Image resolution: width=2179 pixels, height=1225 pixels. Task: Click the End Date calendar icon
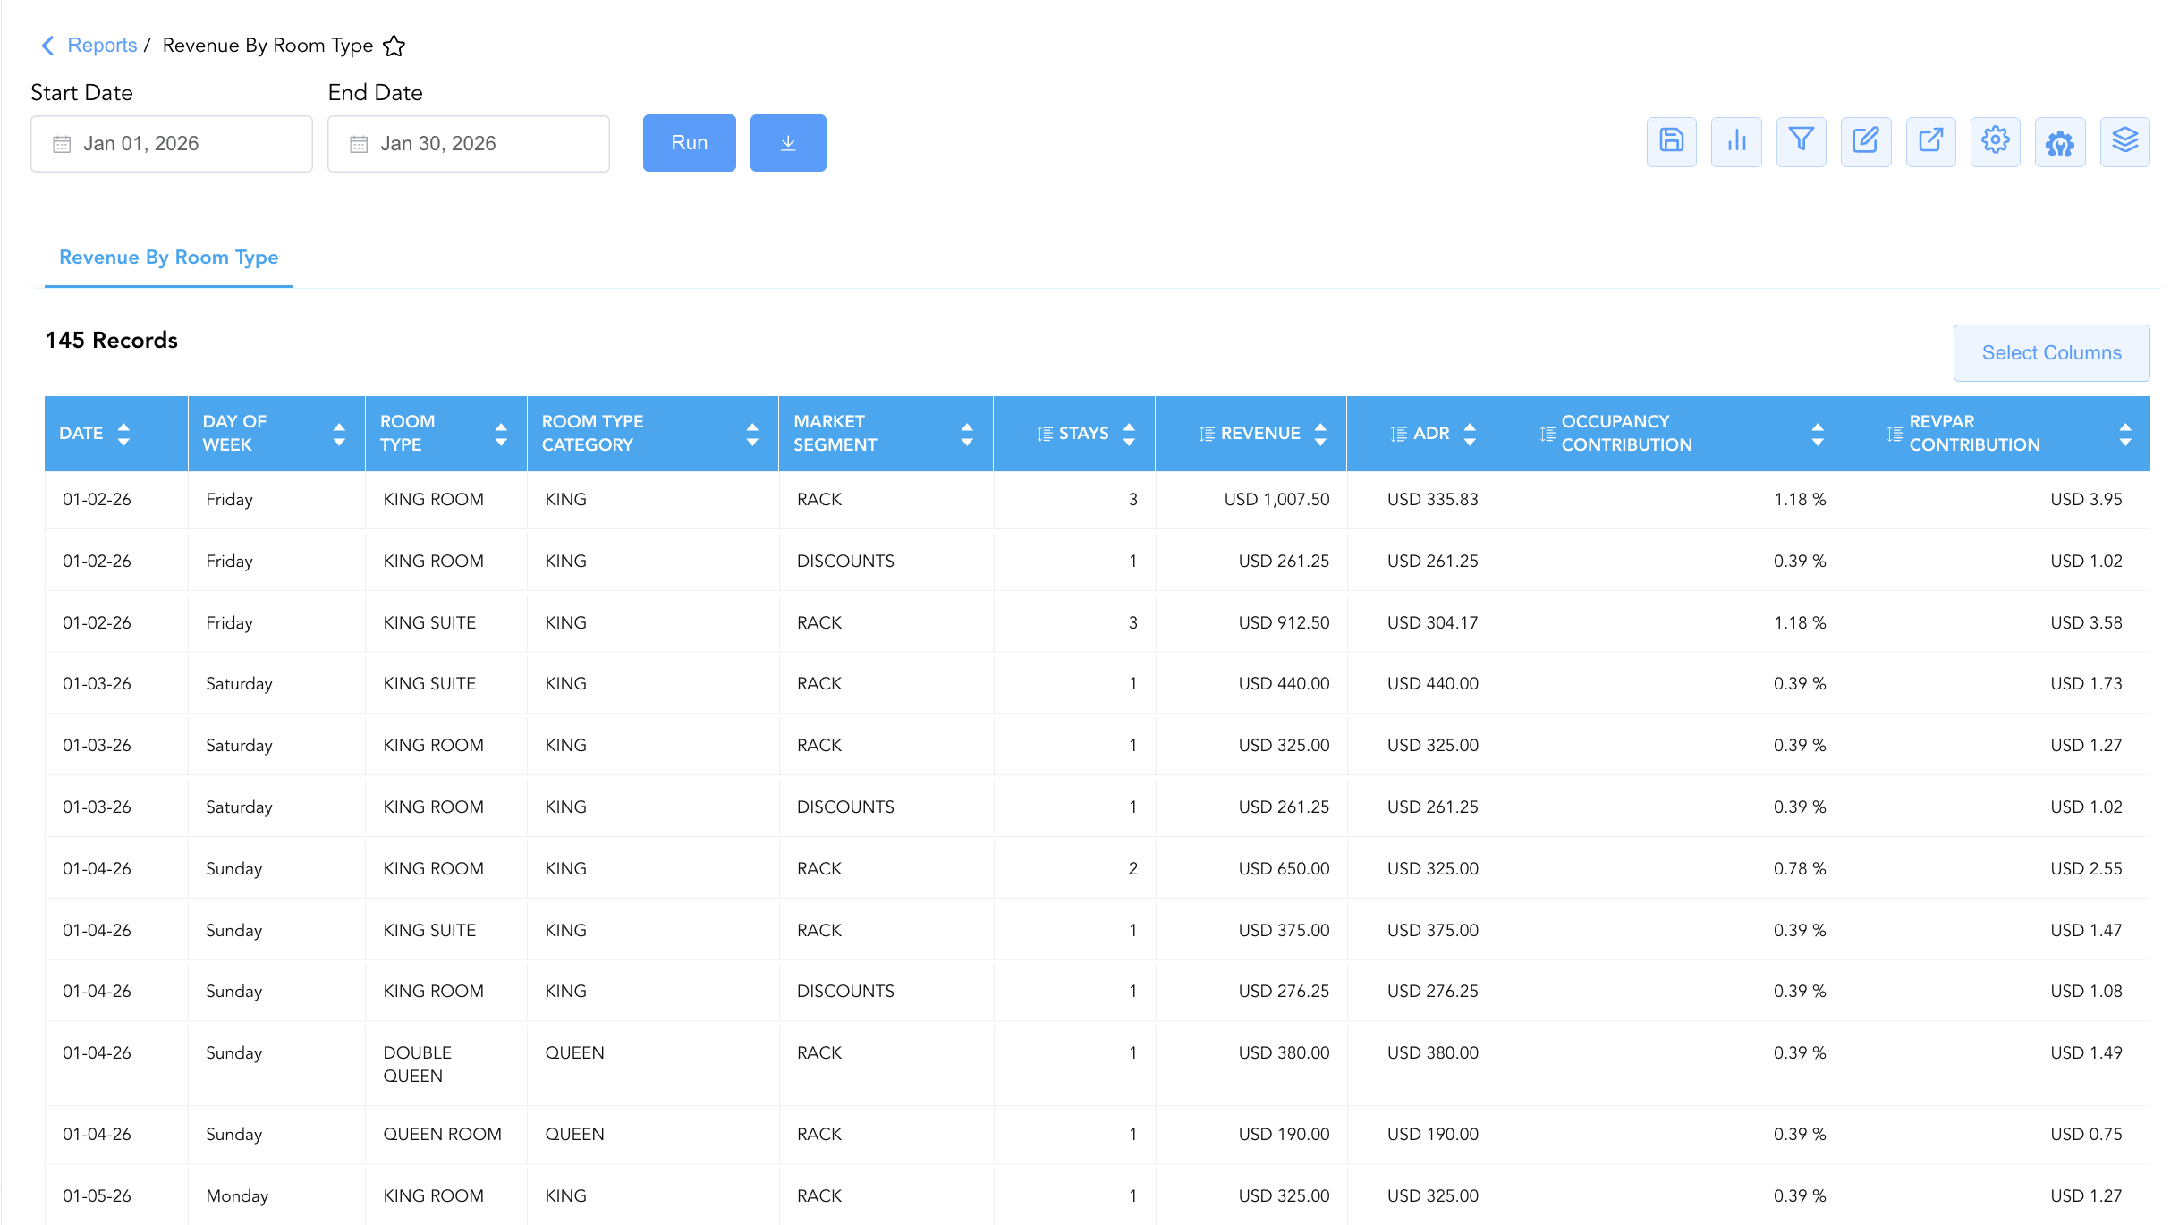click(x=359, y=144)
